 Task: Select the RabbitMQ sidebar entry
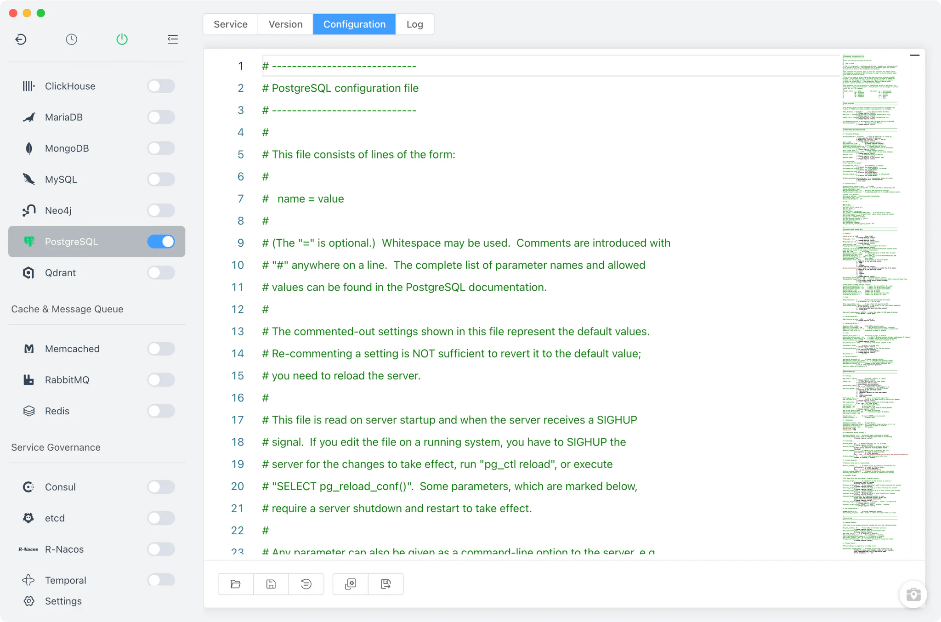click(96, 380)
